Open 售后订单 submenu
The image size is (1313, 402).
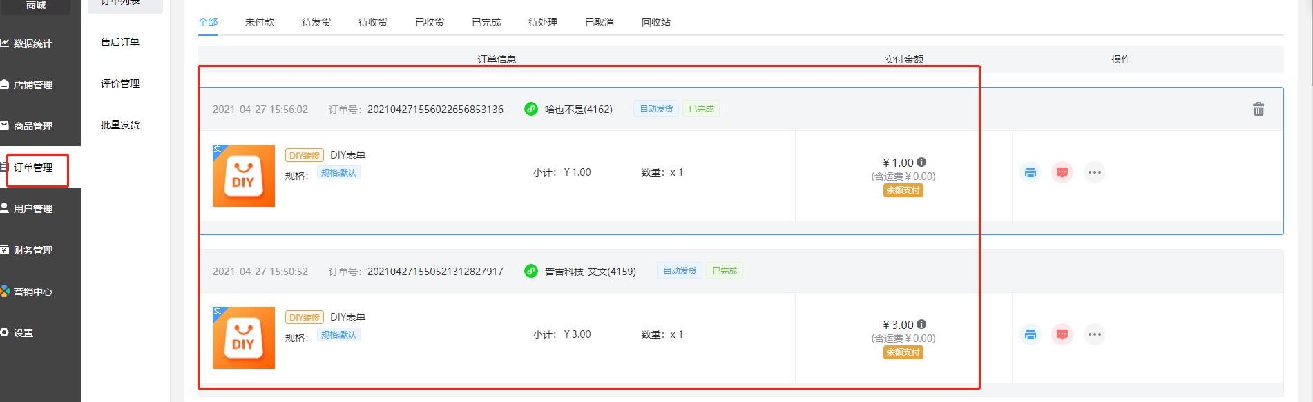point(120,42)
